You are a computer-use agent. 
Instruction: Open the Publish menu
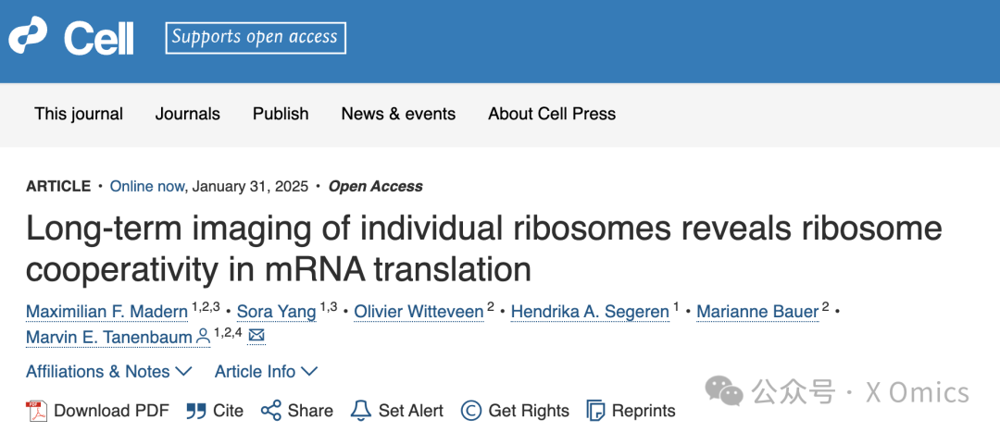click(x=281, y=114)
